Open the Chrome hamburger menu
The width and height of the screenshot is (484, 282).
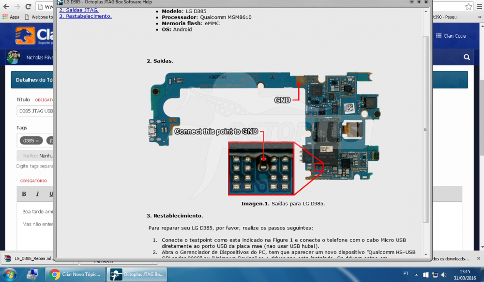[479, 6]
